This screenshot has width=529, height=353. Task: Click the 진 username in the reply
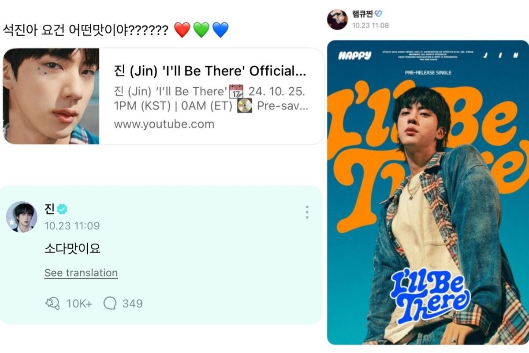[x=49, y=209]
